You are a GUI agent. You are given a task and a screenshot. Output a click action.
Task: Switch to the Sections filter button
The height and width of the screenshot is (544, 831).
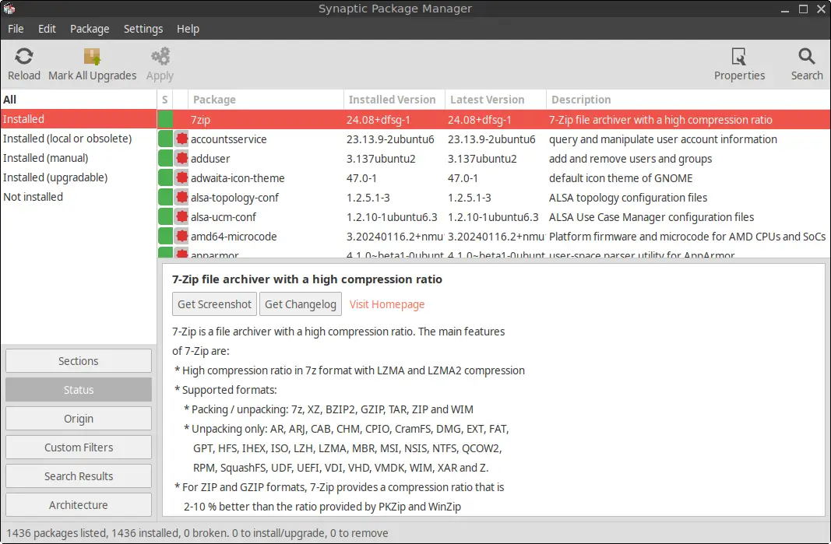(x=79, y=361)
